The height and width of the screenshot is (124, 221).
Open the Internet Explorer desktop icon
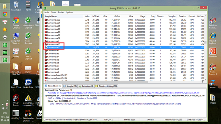coord(213,38)
